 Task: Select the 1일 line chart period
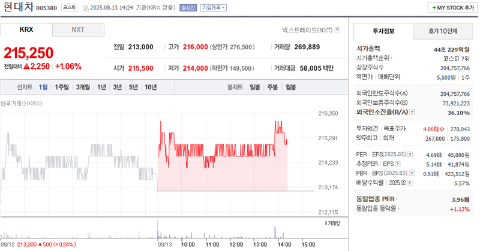pyautogui.click(x=43, y=87)
